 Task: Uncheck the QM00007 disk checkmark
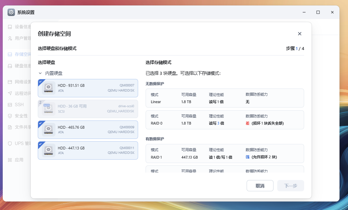[40, 81]
